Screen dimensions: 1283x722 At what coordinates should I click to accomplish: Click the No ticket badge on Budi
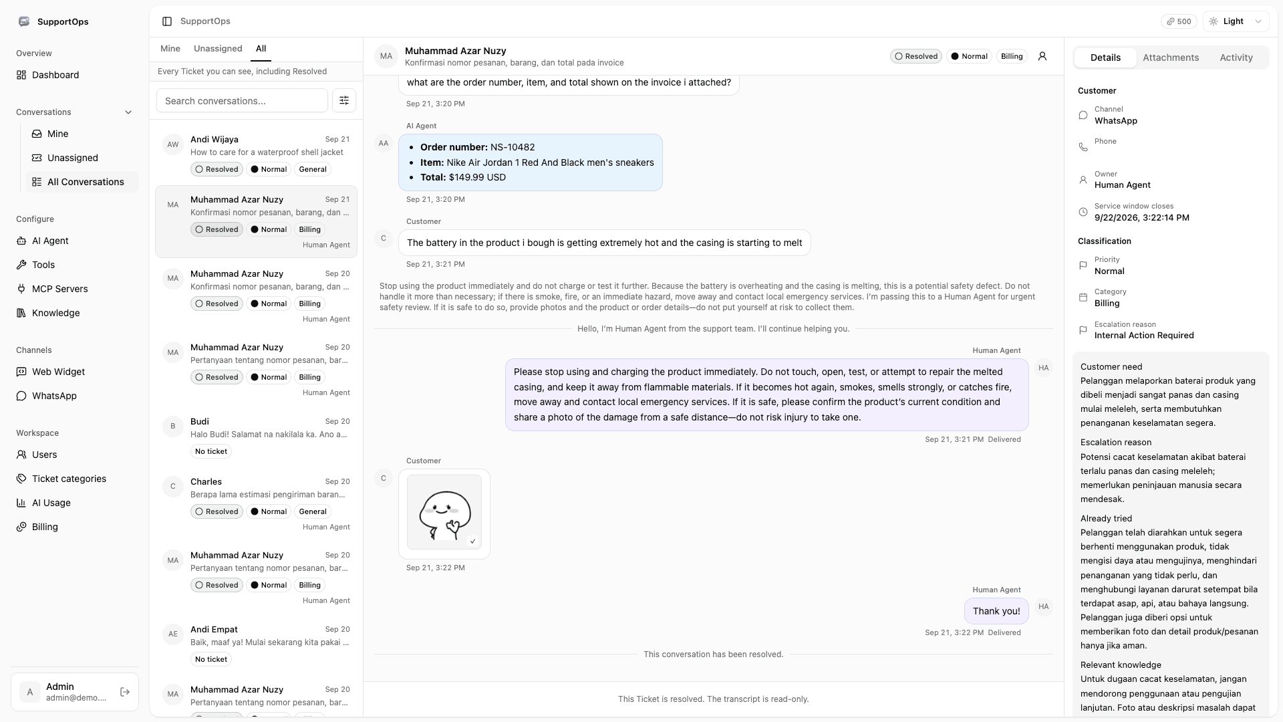(x=211, y=451)
